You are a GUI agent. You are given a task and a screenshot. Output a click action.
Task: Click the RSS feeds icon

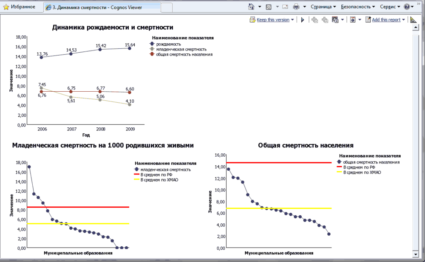pos(269,7)
